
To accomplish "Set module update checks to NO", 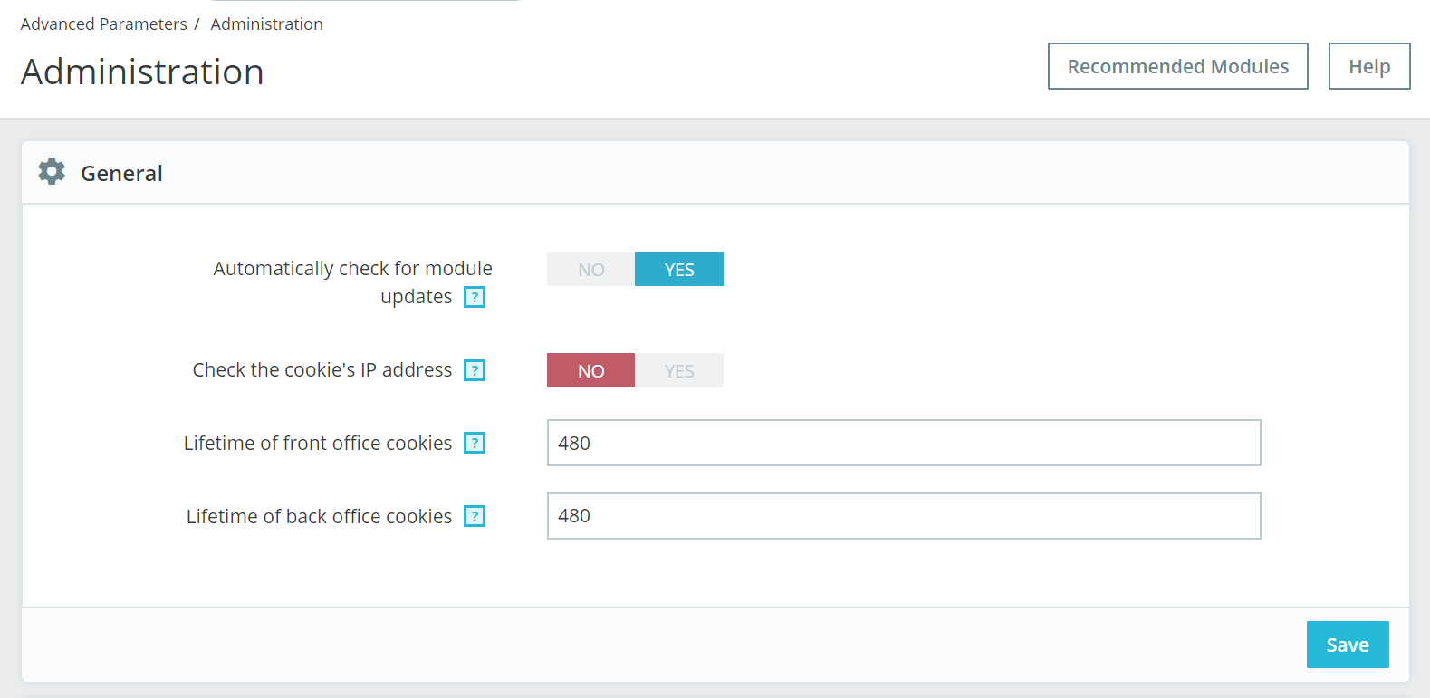I will point(590,270).
